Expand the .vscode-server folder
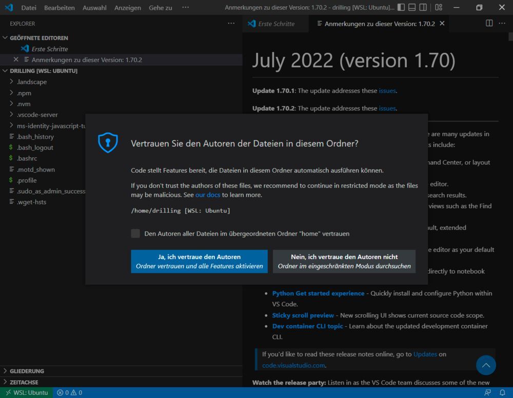The width and height of the screenshot is (513, 398). click(37, 115)
